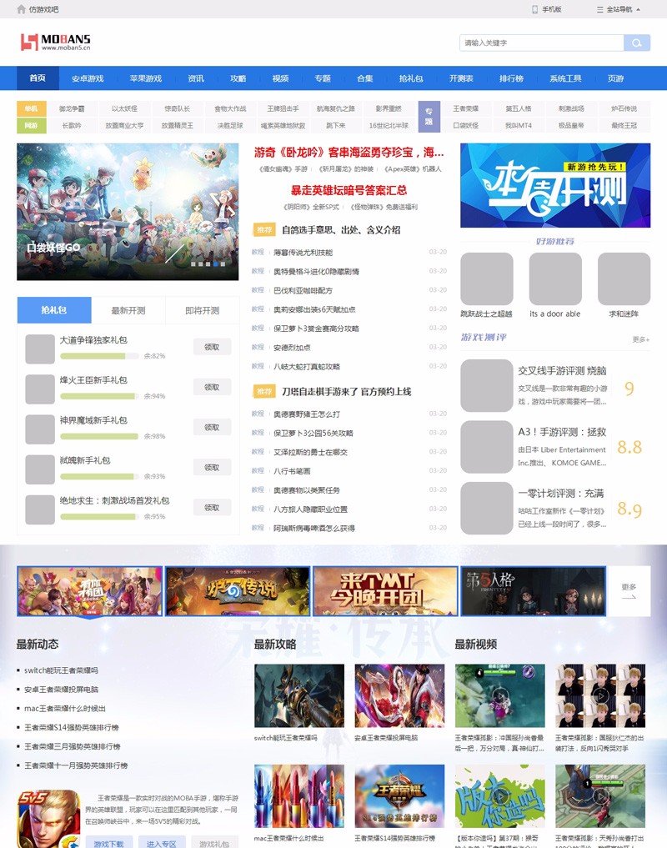Click the 跳跃战士之超越 game icon
This screenshot has width=667, height=848.
(x=486, y=279)
